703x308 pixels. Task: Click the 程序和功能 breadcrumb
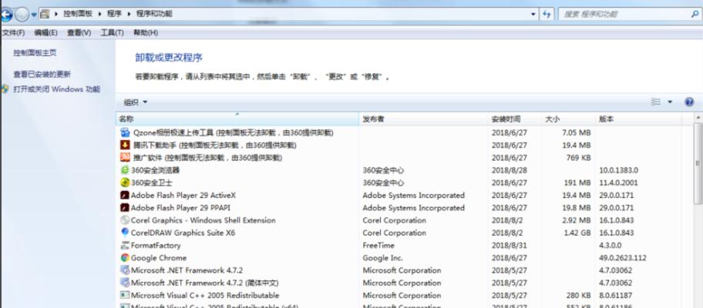(154, 14)
